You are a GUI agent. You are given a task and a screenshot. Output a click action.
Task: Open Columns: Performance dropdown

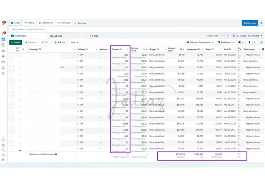[200, 42]
